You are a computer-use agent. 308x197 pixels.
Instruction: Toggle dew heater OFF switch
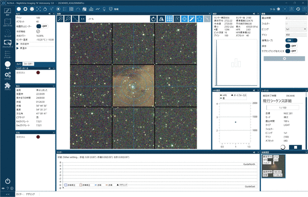click(42, 26)
